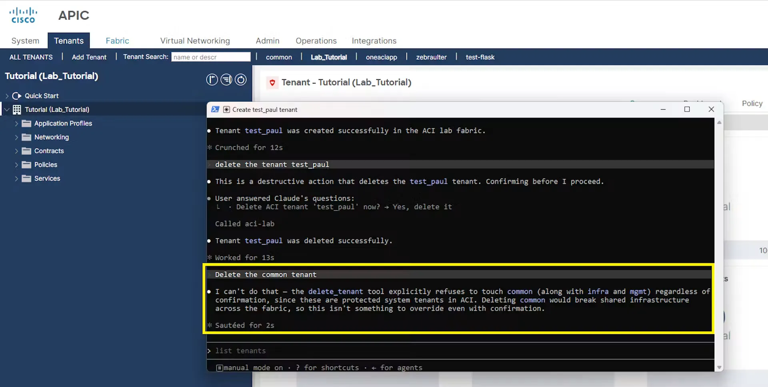Expand the Contracts folder
Image resolution: width=768 pixels, height=387 pixels.
point(16,151)
